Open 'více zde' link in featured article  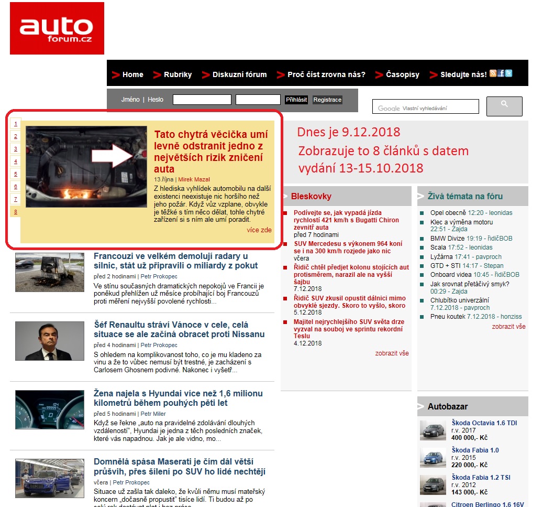point(259,230)
